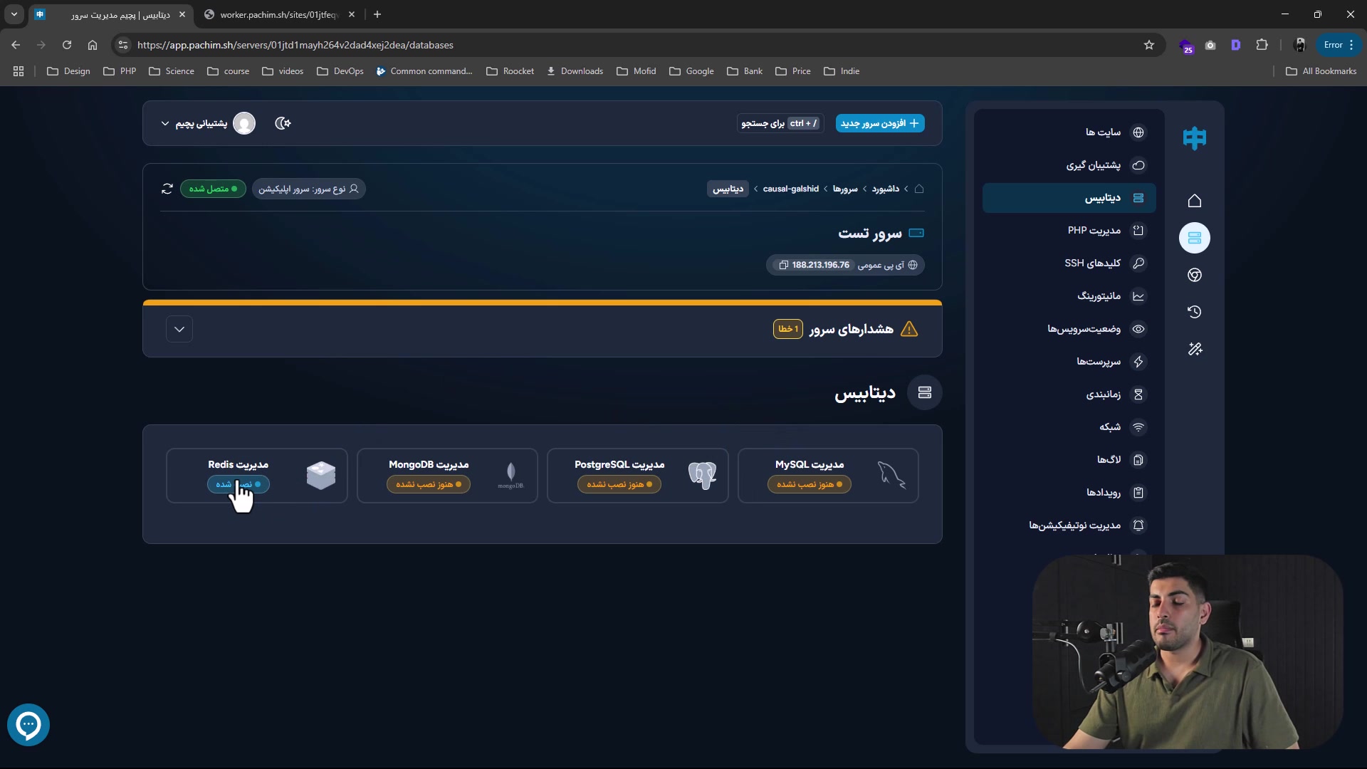Click the نوع سرور: سرور اپلیکیشن badge
Image resolution: width=1367 pixels, height=769 pixels.
click(x=308, y=189)
